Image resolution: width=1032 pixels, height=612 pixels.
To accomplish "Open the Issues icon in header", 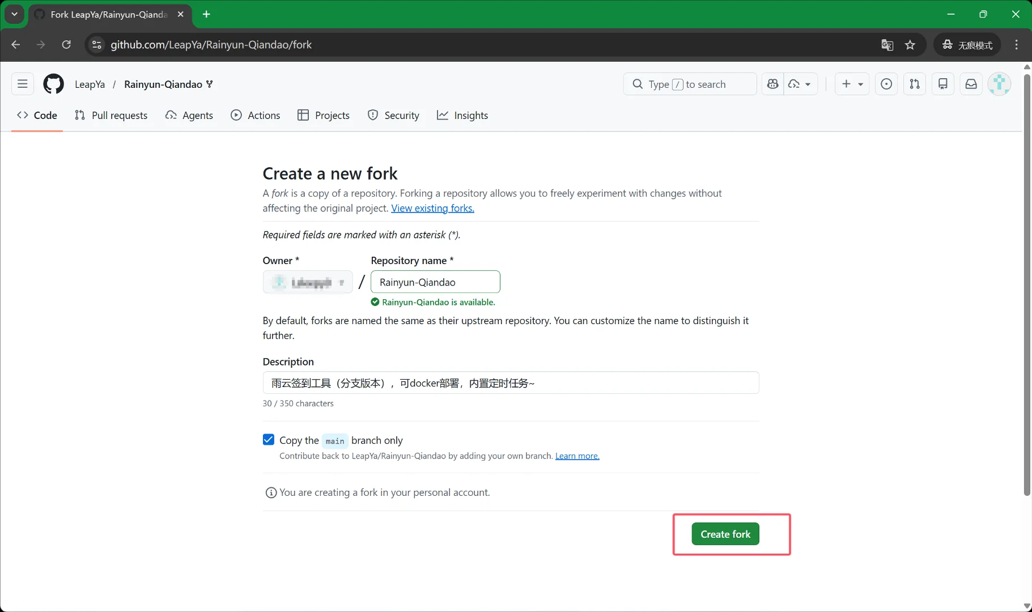I will [x=886, y=84].
